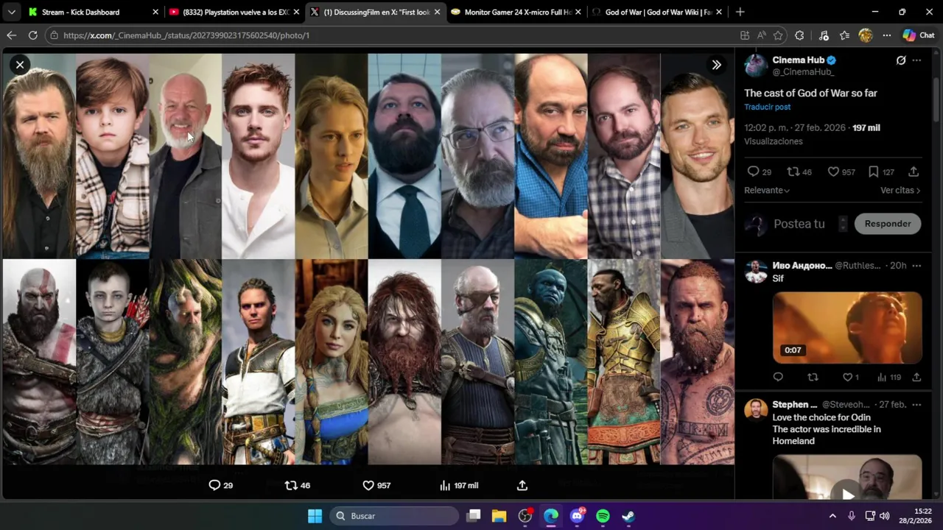Open browser Settings and more menu
This screenshot has width=943, height=530.
click(887, 35)
